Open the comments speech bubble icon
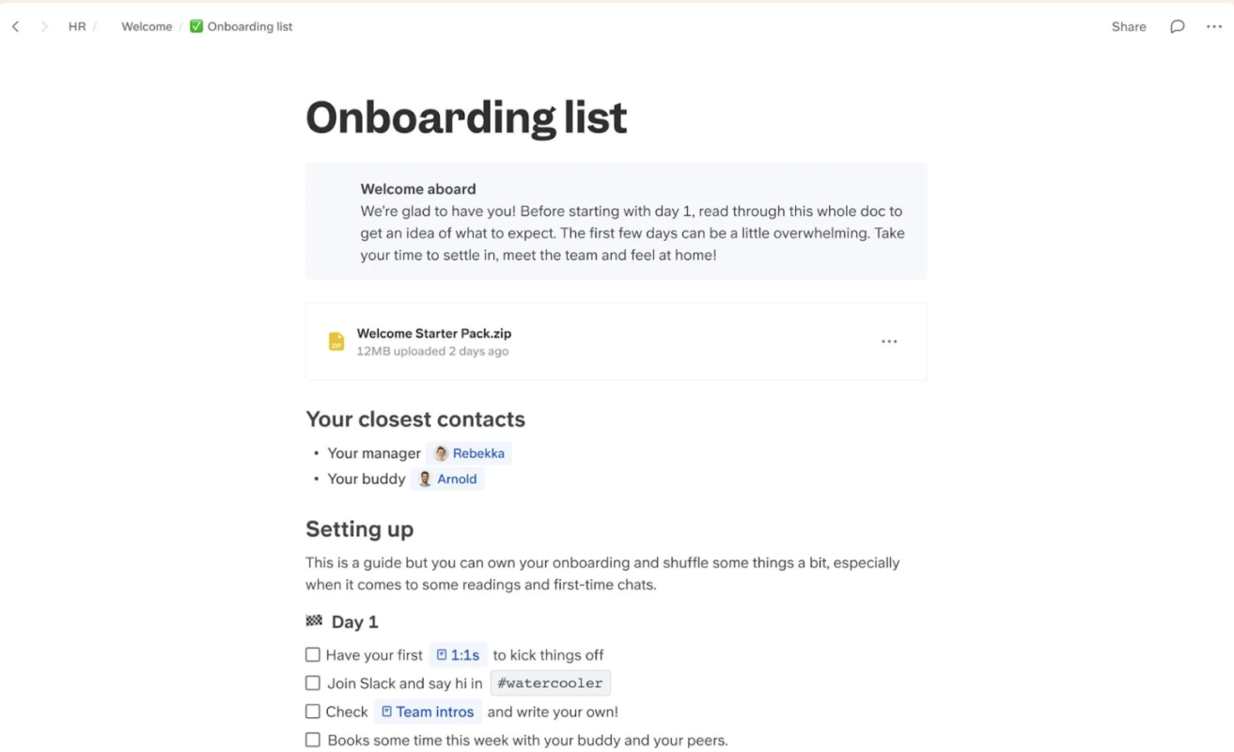This screenshot has height=752, width=1234. tap(1177, 26)
